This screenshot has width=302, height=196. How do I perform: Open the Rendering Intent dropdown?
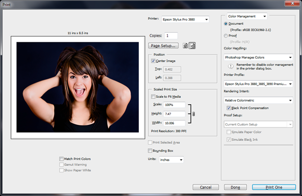(x=258, y=100)
